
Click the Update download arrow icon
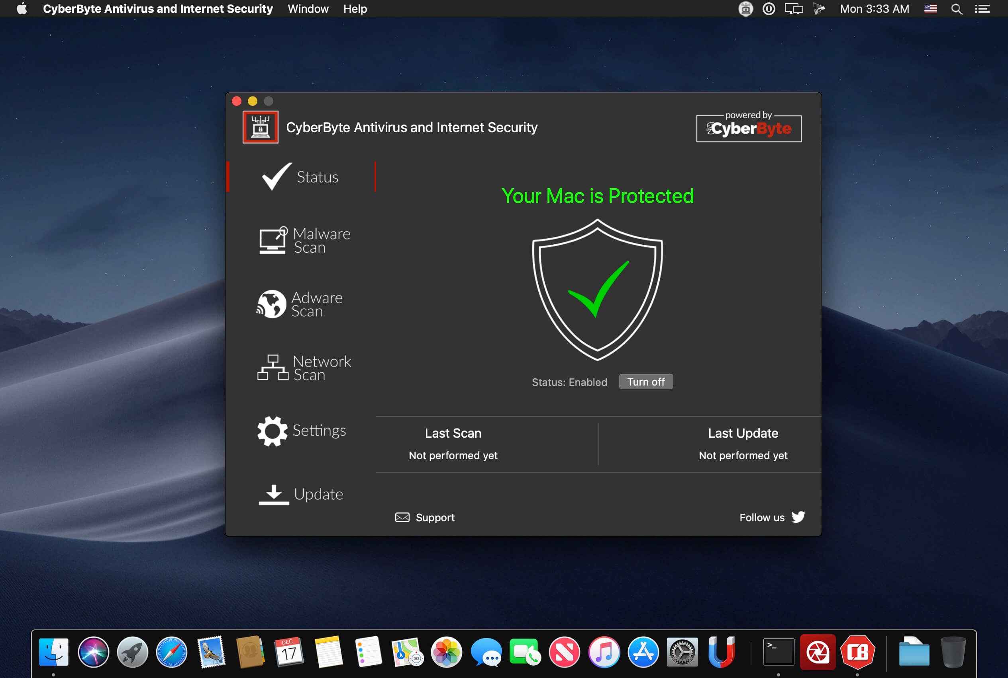pos(274,495)
